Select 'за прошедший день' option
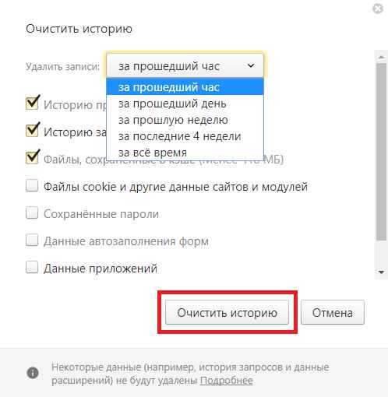The width and height of the screenshot is (388, 397). pos(185,104)
